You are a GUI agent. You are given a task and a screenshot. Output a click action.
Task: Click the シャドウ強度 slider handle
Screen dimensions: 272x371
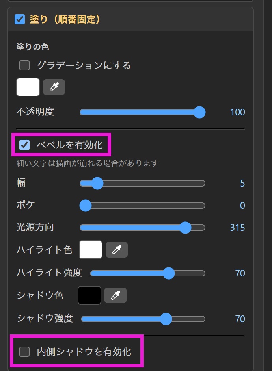[166, 319]
